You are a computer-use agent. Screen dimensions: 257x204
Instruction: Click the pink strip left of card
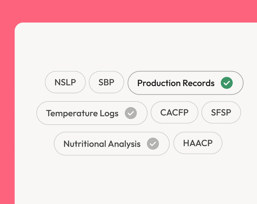point(7,113)
